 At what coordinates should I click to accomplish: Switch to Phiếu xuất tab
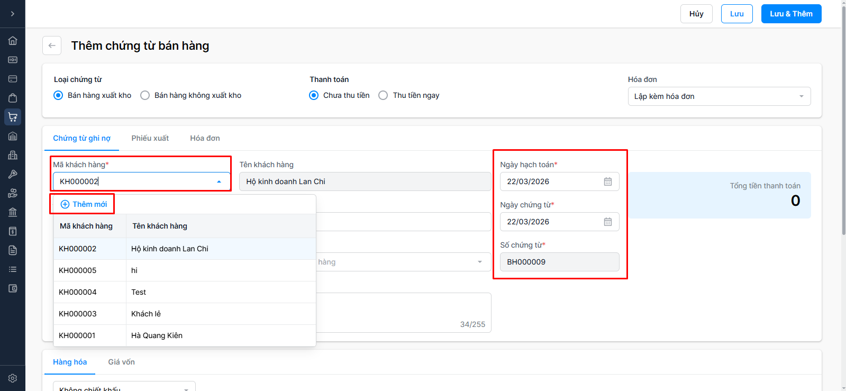tap(150, 138)
